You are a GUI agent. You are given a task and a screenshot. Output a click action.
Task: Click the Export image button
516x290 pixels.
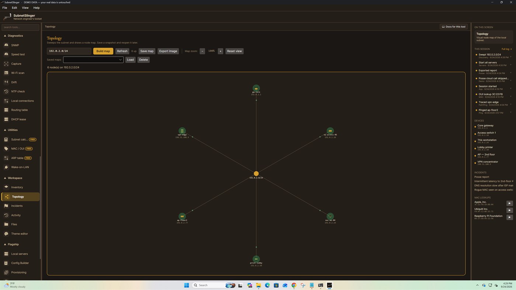pos(168,51)
